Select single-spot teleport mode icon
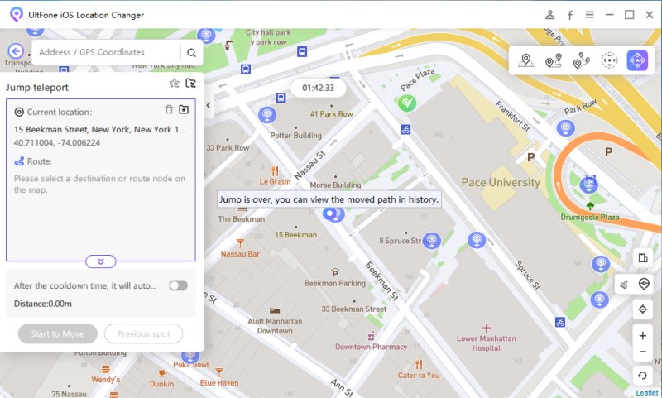The width and height of the screenshot is (662, 398). pos(525,60)
